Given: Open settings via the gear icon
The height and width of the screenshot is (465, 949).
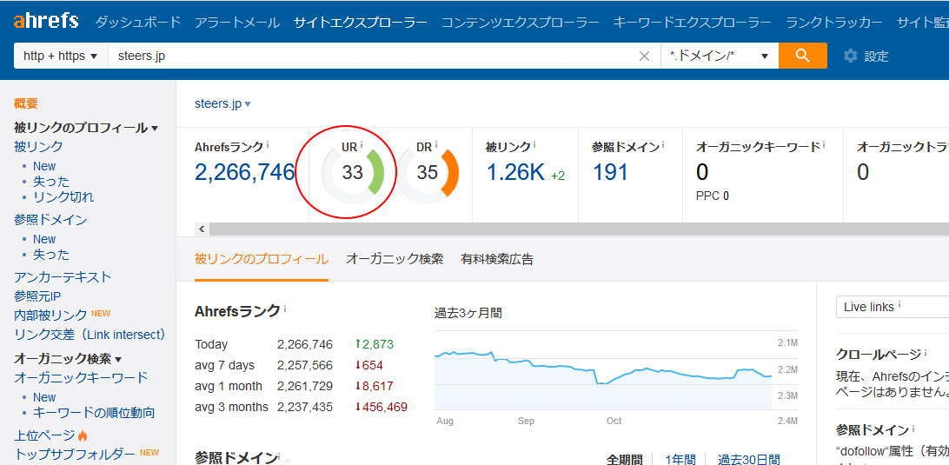Looking at the screenshot, I should tap(850, 56).
